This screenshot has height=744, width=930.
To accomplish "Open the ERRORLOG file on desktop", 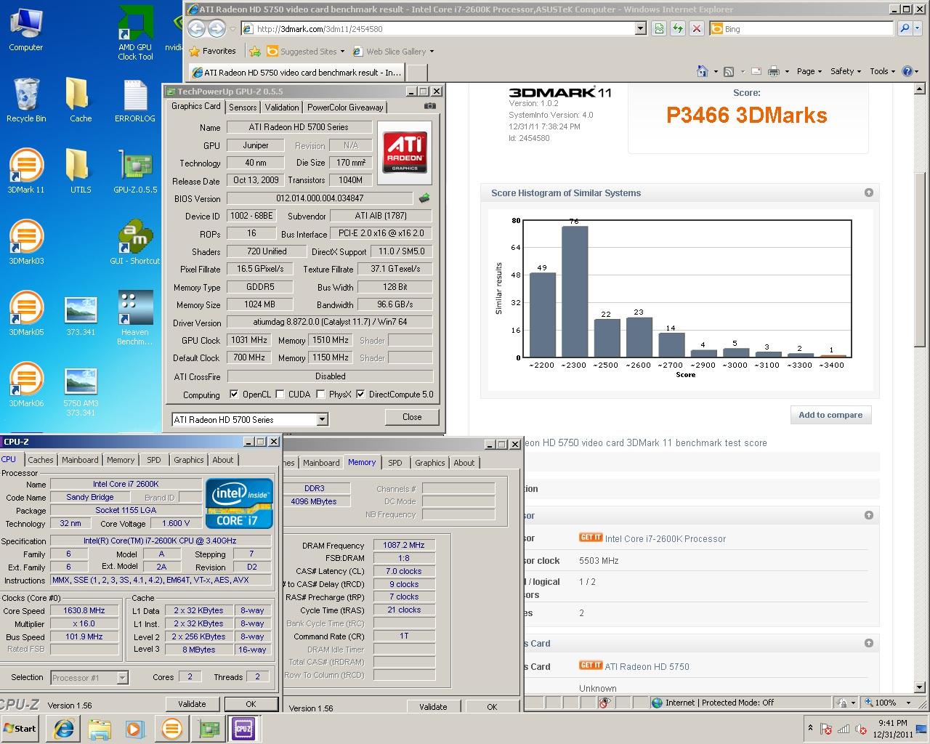I will pos(135,99).
